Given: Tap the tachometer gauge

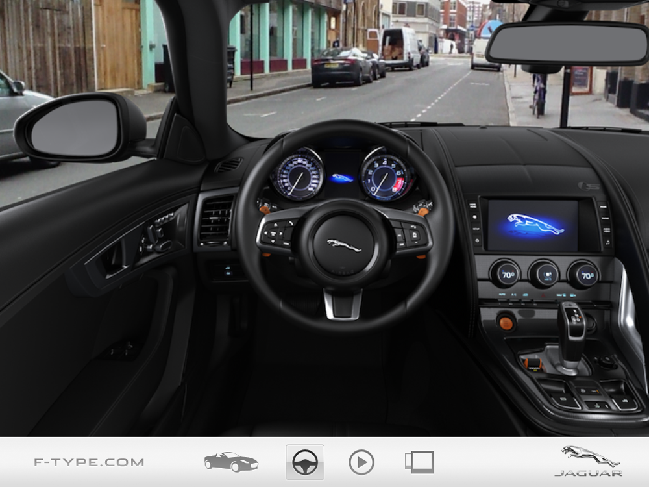Looking at the screenshot, I should point(386,174).
